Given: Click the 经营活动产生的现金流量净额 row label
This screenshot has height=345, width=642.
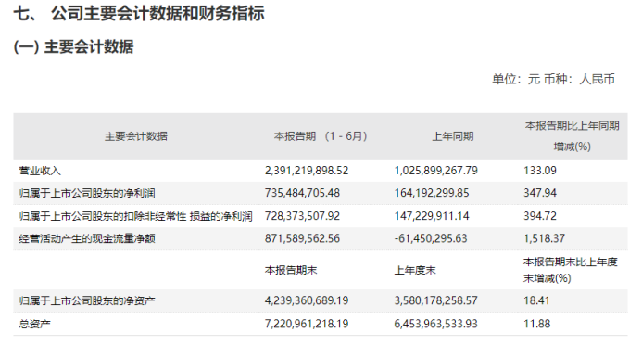Looking at the screenshot, I should (x=87, y=238).
